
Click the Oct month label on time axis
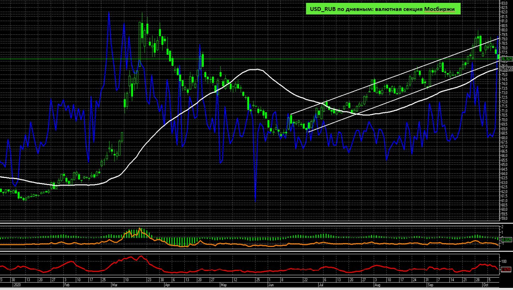click(x=486, y=284)
